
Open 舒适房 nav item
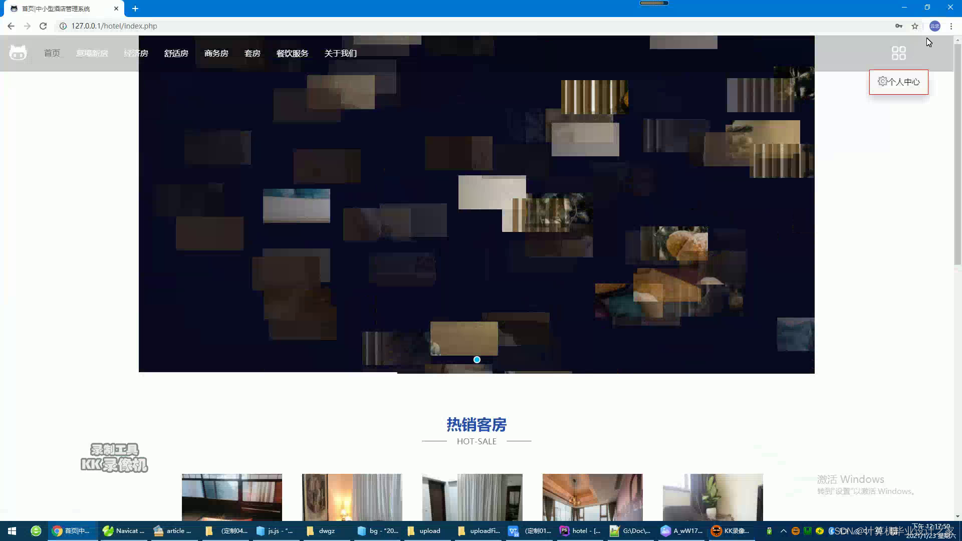pos(176,53)
